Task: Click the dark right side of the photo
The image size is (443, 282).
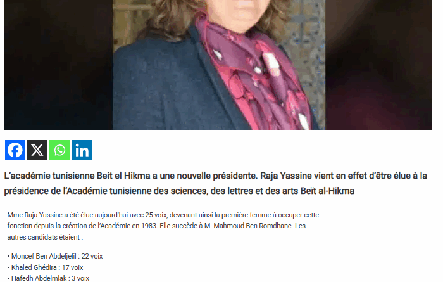Action: pyautogui.click(x=378, y=65)
